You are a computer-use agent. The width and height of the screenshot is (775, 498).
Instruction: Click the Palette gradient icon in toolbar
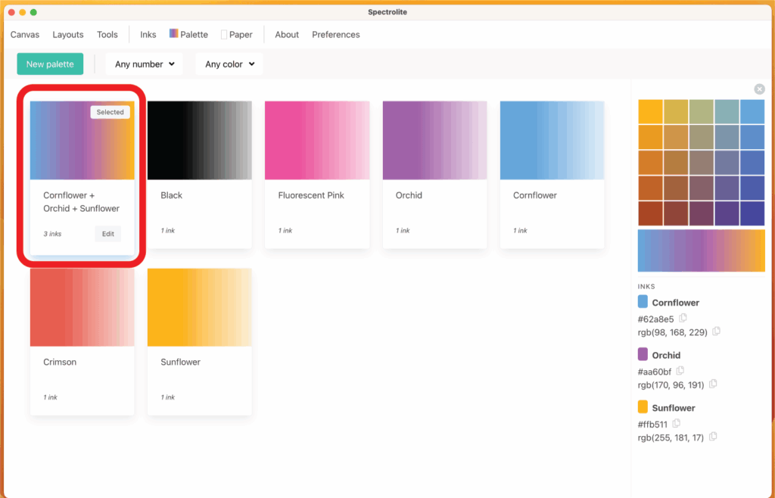(x=174, y=34)
